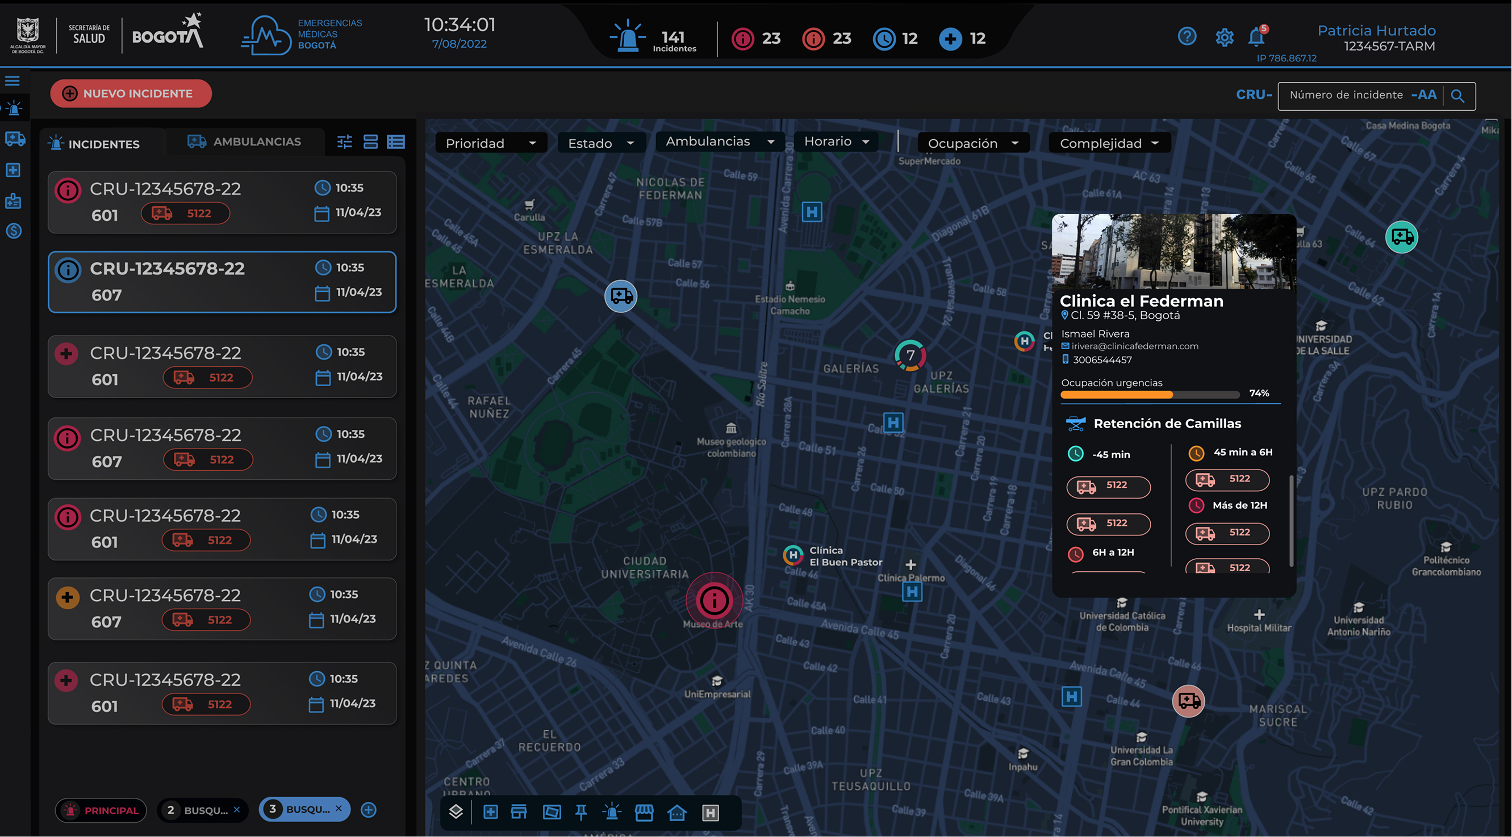The image size is (1512, 837).
Task: Close search tab 2
Action: [x=237, y=809]
